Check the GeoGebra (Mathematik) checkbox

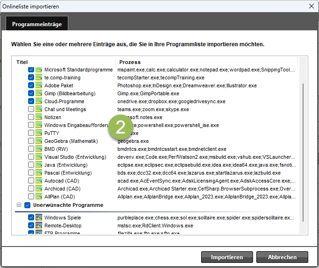click(31, 141)
